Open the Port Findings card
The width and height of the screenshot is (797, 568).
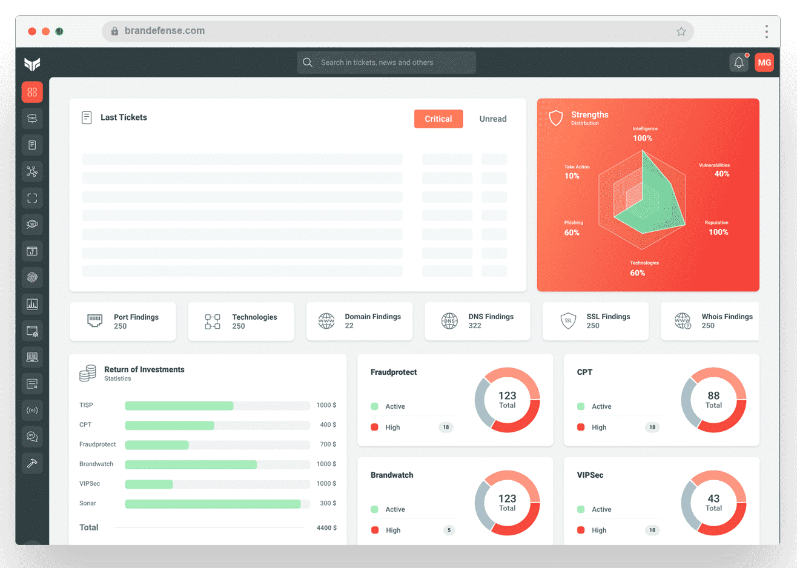pos(123,321)
